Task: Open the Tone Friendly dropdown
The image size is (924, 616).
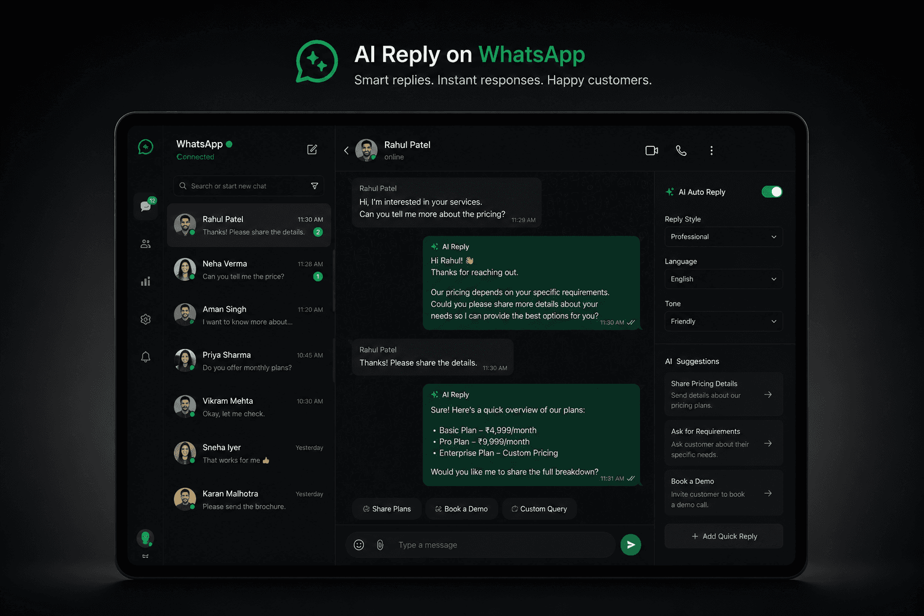Action: 724,321
